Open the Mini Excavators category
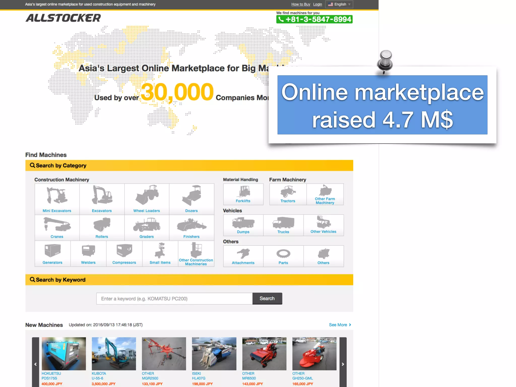 coord(57,199)
